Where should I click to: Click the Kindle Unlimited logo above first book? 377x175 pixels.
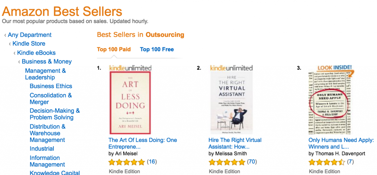click(x=130, y=68)
